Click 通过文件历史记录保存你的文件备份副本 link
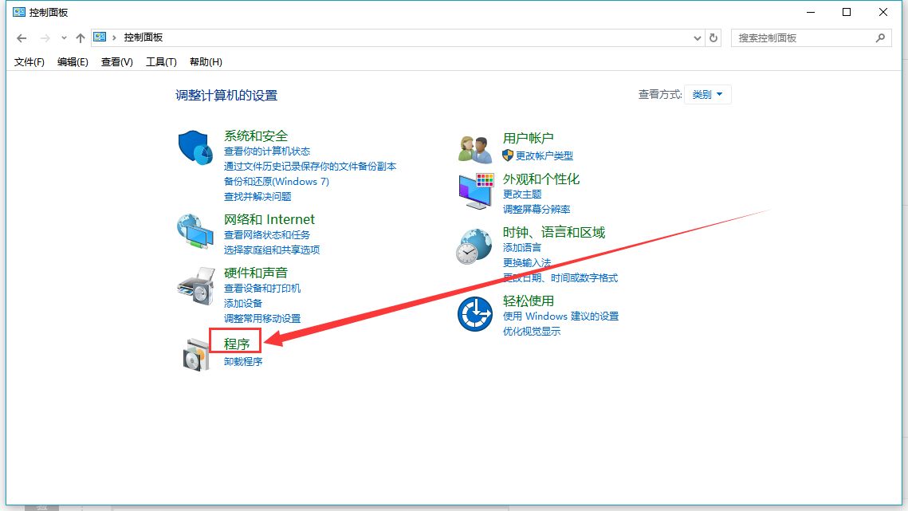This screenshot has width=908, height=511. tap(310, 167)
